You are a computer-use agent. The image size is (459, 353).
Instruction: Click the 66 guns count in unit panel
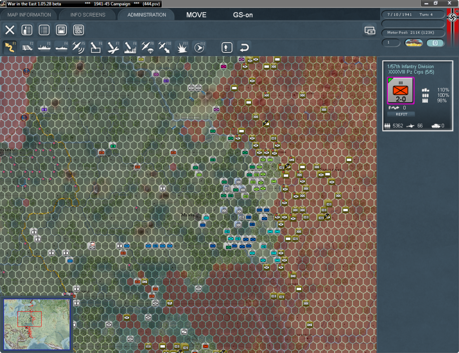(x=420, y=126)
